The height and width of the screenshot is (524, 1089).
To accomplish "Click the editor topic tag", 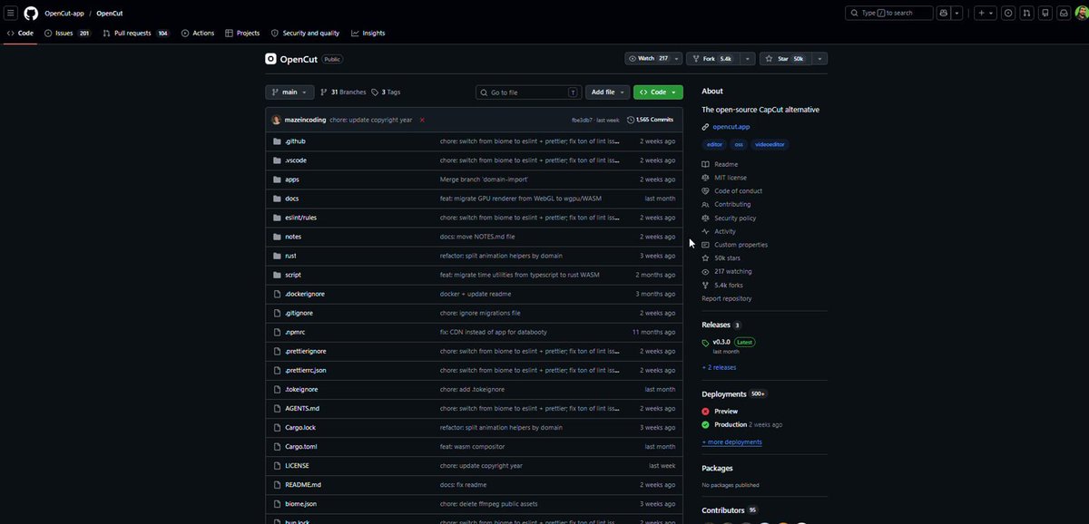I will point(715,144).
